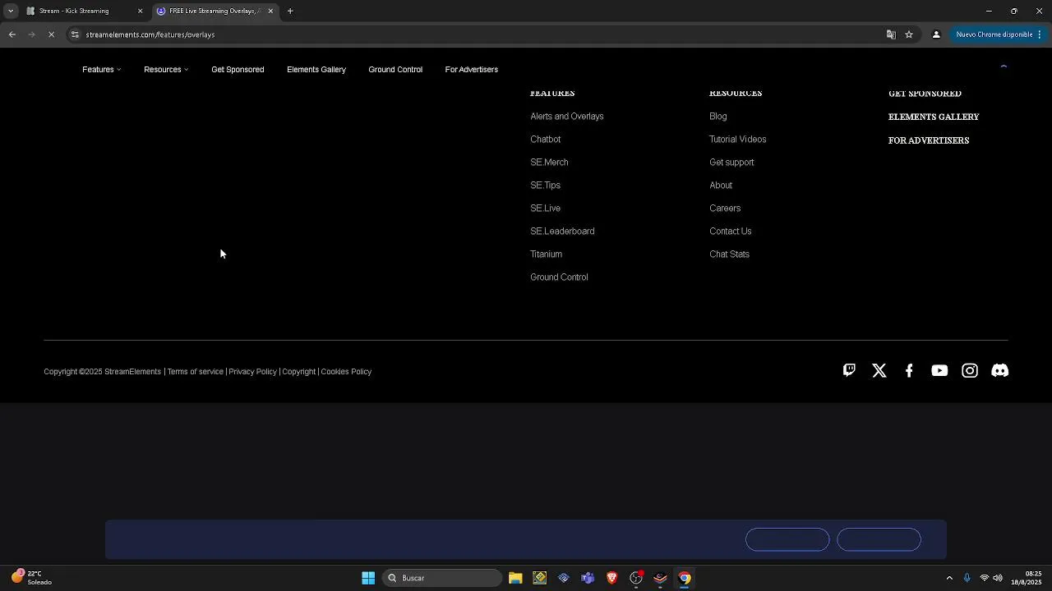Open Alerts and Overlays footer link
This screenshot has height=591, width=1052.
(x=567, y=117)
